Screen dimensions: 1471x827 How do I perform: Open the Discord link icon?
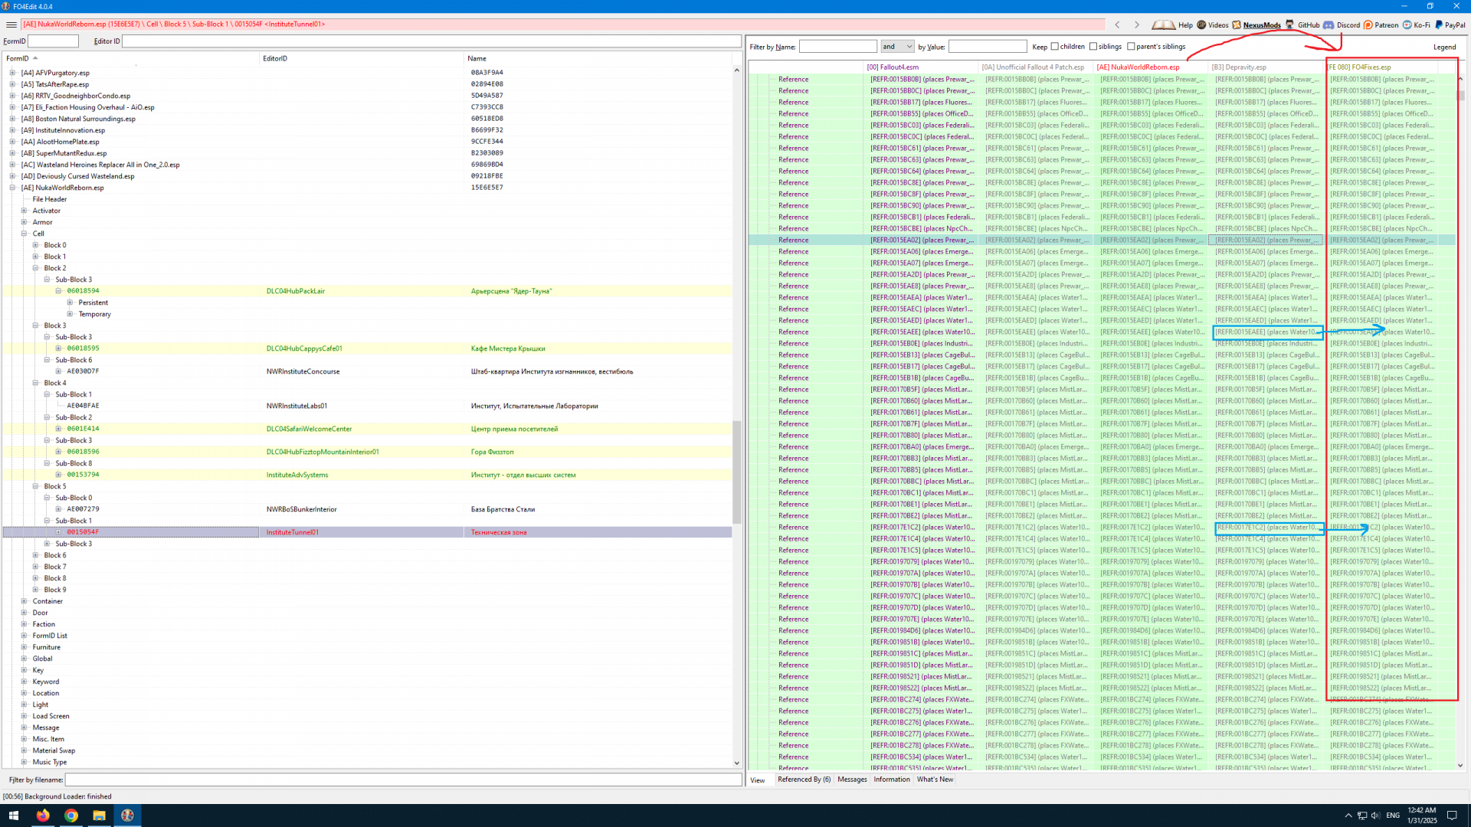(x=1328, y=25)
